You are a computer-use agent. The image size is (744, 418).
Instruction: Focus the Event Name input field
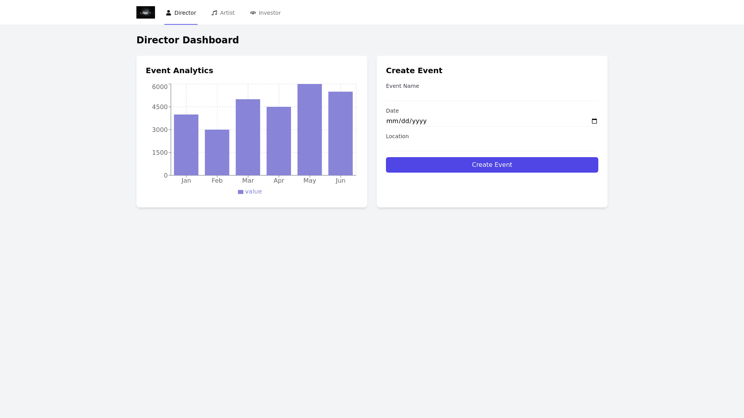point(492,96)
